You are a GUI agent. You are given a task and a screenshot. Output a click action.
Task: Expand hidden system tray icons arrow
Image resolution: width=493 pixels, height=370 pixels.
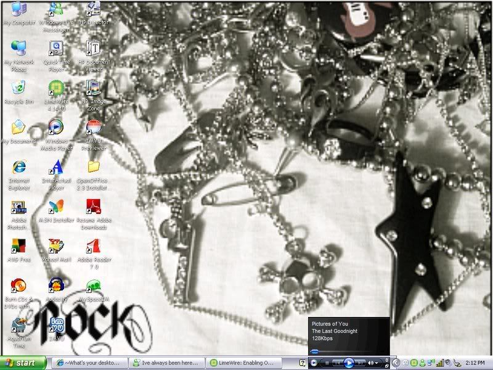pyautogui.click(x=396, y=363)
